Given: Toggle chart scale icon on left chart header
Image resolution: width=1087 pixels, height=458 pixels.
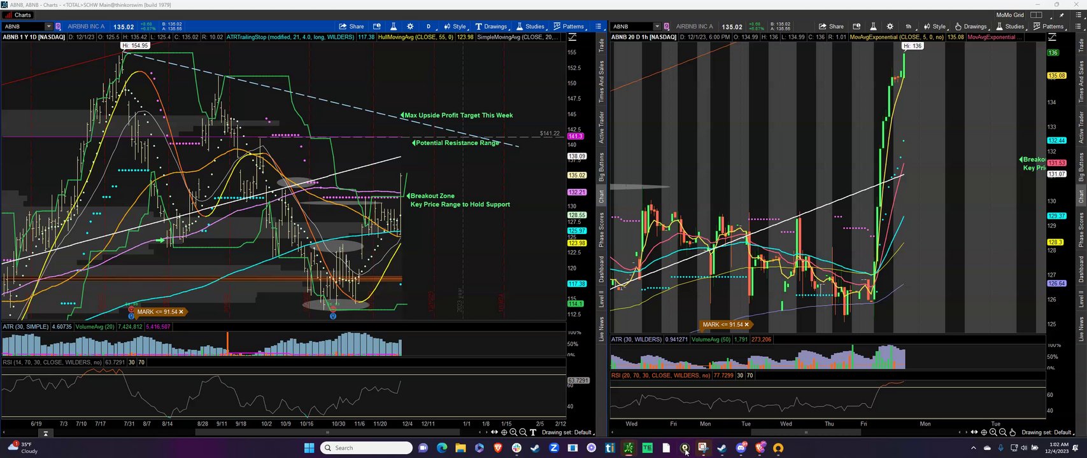Looking at the screenshot, I should 572,37.
